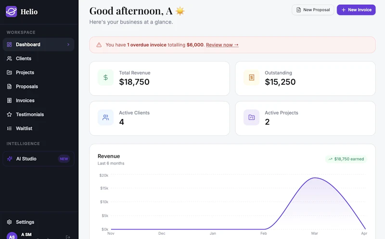Click the document icon in New Proposal button
The width and height of the screenshot is (385, 239).
[x=298, y=10]
